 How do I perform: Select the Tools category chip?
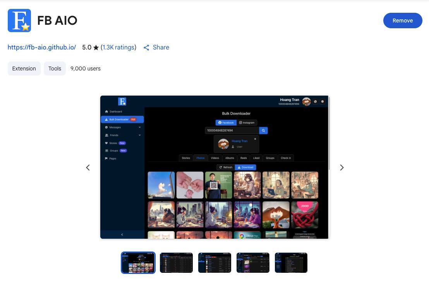[55, 68]
